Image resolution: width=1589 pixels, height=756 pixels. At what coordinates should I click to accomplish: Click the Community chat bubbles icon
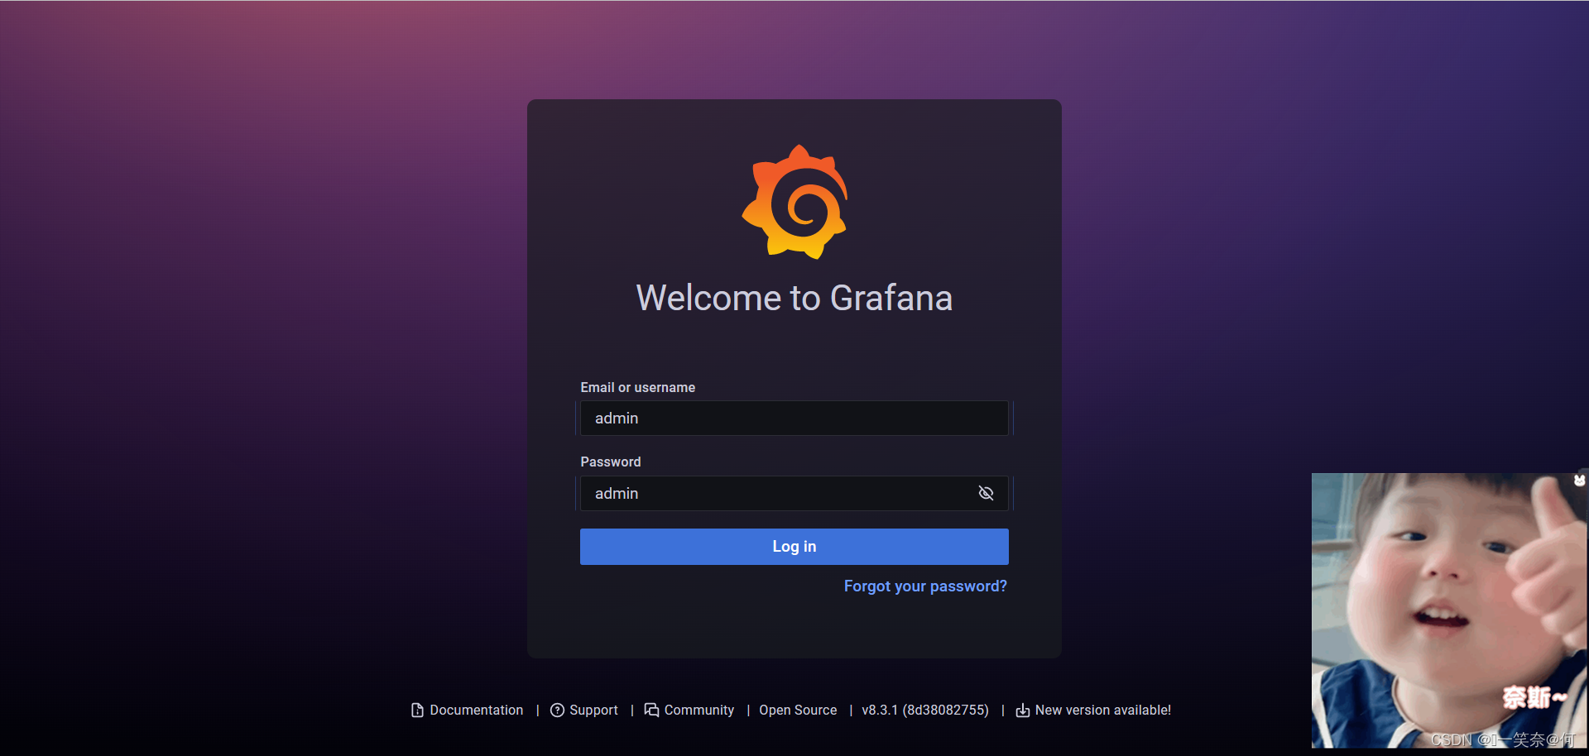pos(652,711)
